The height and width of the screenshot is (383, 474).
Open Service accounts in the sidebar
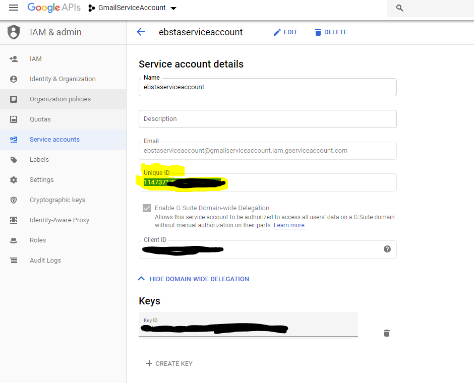click(x=54, y=140)
